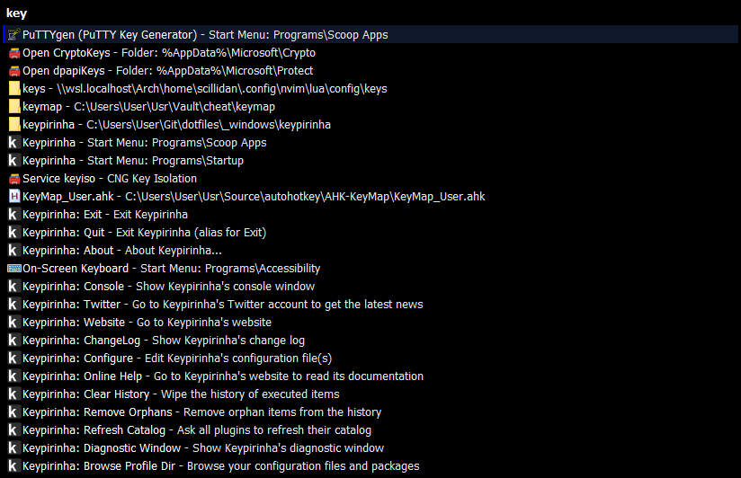Click the icon for Keypirinha: Online Help
Image resolution: width=741 pixels, height=478 pixels.
pos(14,376)
